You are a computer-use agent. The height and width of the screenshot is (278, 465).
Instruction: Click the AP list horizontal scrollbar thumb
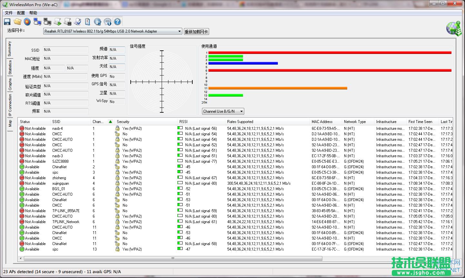[x=173, y=258]
